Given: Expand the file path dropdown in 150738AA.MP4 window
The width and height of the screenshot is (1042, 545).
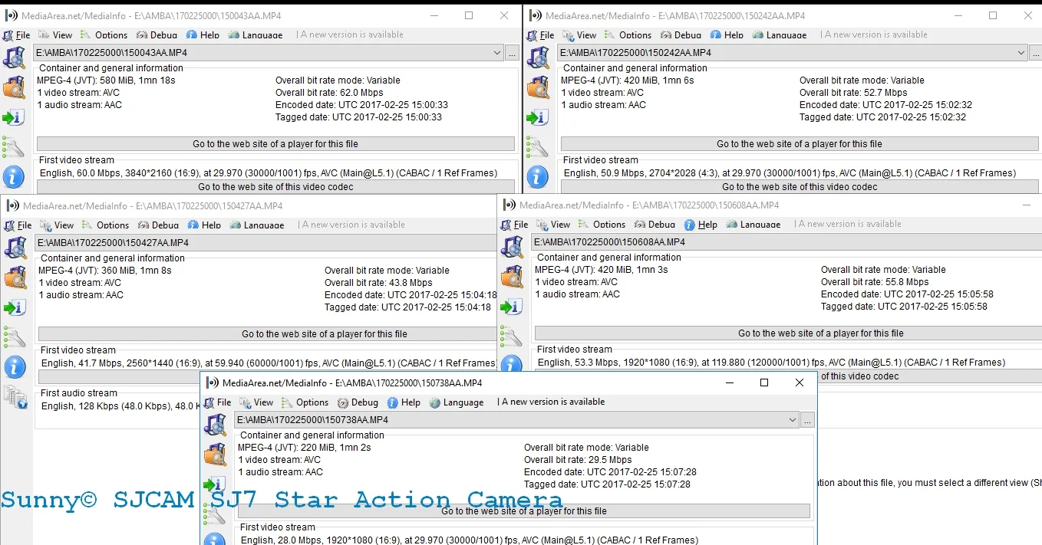Looking at the screenshot, I should [793, 420].
